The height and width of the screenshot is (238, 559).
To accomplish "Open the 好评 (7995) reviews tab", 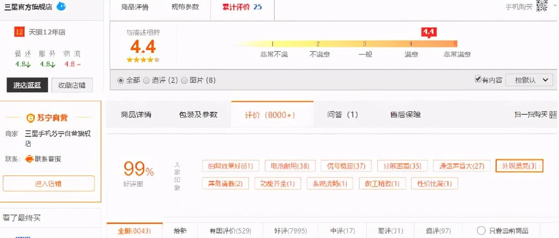I will point(290,231).
